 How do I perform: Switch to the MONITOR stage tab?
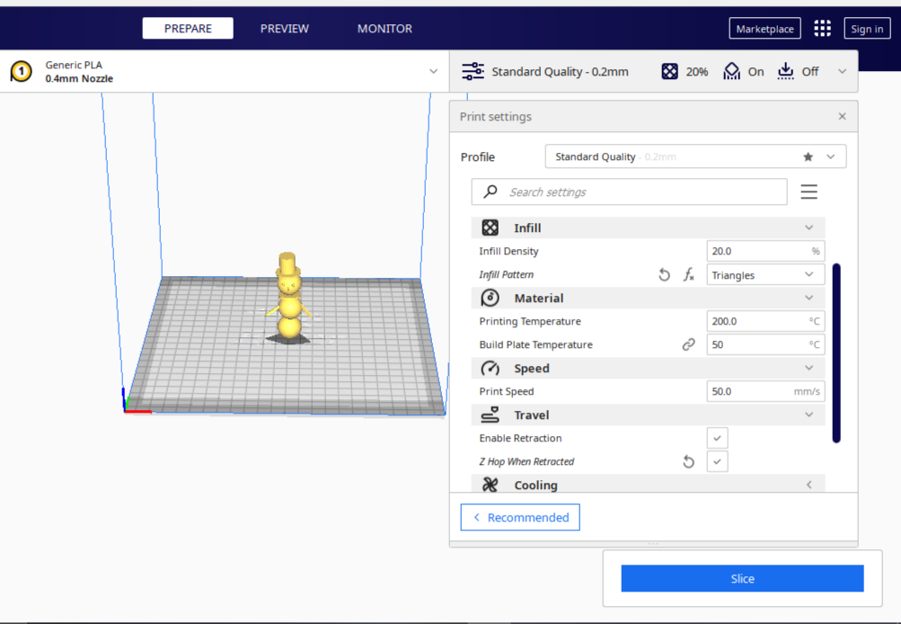pyautogui.click(x=384, y=28)
